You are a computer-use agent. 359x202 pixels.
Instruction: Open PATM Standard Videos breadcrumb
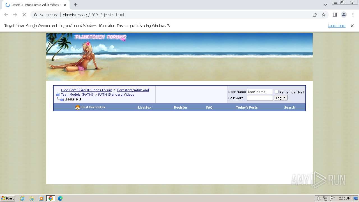tap(116, 95)
